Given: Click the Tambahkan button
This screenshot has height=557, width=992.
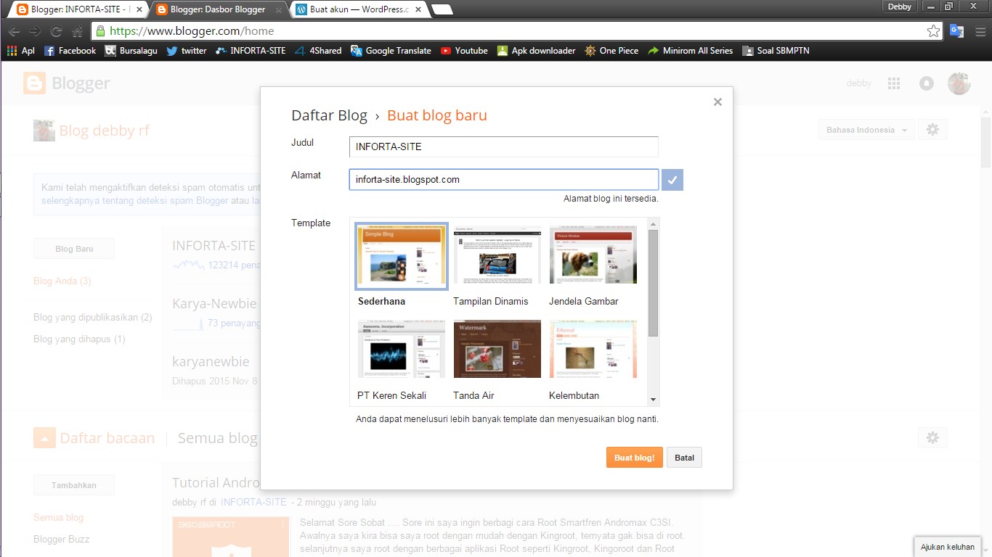Looking at the screenshot, I should tap(74, 485).
